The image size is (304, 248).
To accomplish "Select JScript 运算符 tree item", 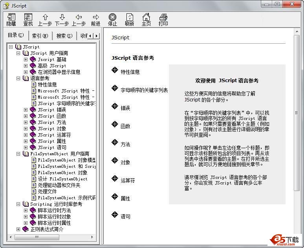I will point(54,135).
